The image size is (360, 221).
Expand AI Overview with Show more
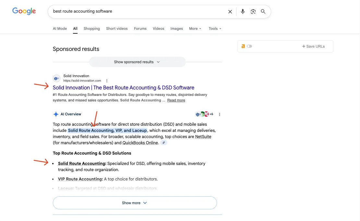[135, 203]
